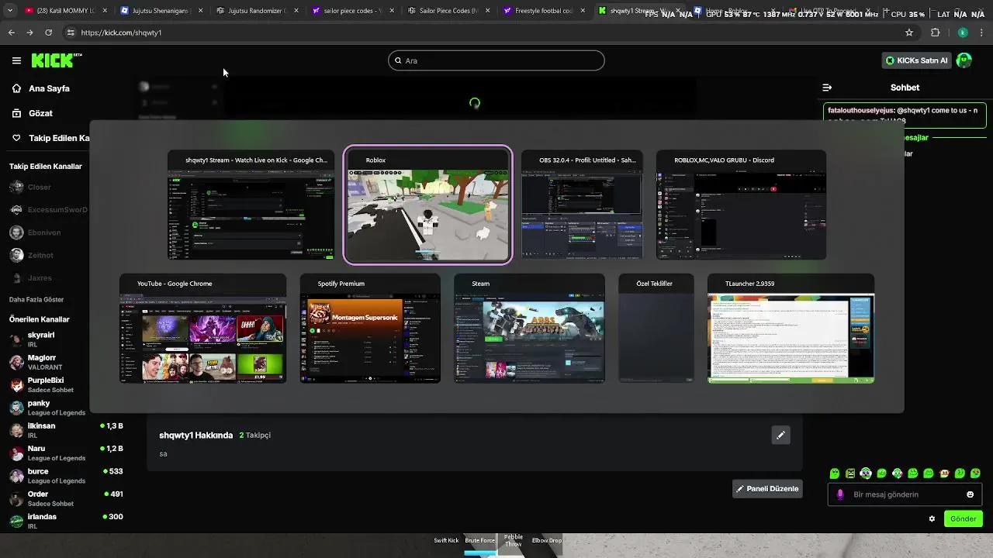The image size is (993, 558).
Task: Click the Bir mesaj gönderin chat input
Action: (x=905, y=494)
